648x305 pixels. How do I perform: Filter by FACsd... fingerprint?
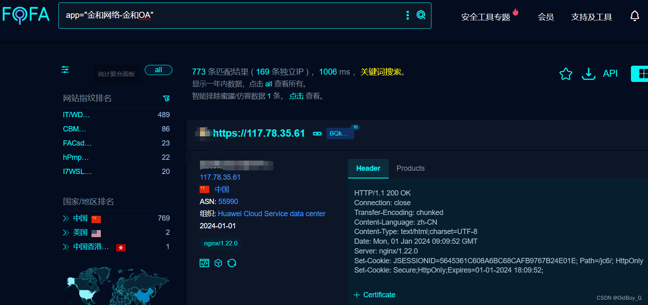77,143
